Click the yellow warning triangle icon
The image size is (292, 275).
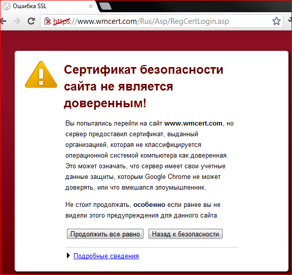click(x=41, y=75)
